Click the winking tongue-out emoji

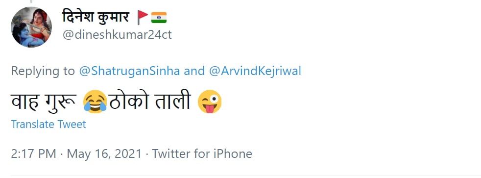click(210, 102)
